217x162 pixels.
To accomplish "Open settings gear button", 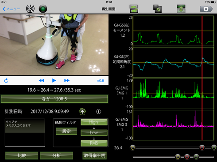I will click(206, 9).
